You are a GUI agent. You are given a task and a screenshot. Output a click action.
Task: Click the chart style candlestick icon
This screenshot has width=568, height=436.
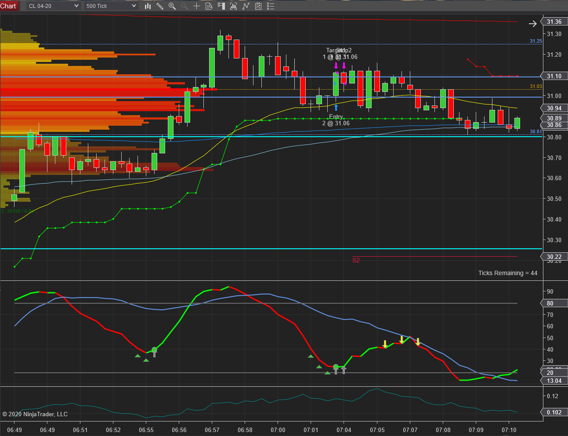(148, 6)
